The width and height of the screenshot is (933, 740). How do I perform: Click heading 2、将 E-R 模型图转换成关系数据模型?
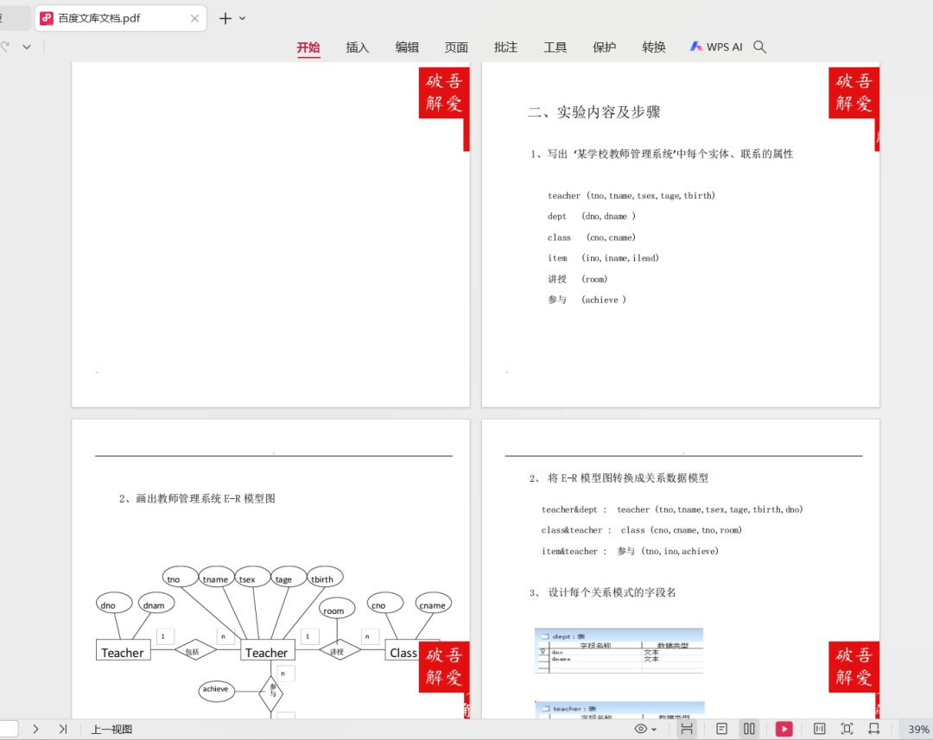(619, 478)
